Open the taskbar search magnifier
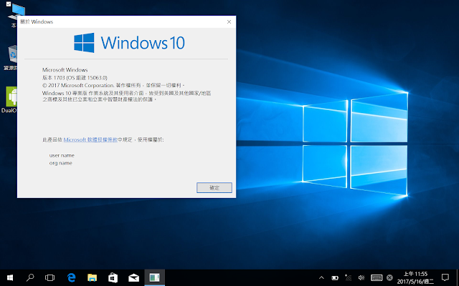 click(x=30, y=277)
